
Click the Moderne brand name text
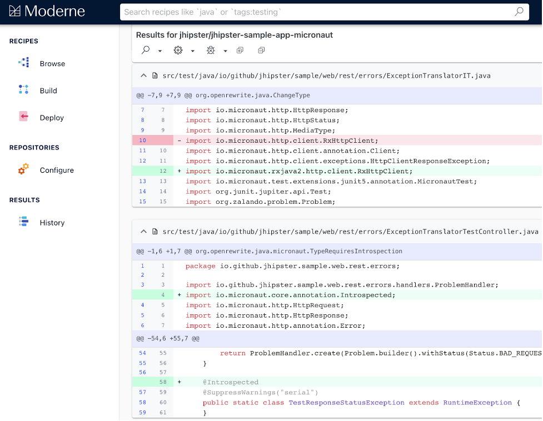pyautogui.click(x=54, y=12)
